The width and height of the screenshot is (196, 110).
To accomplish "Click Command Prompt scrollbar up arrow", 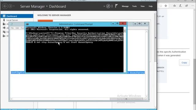I will pos(125,28).
